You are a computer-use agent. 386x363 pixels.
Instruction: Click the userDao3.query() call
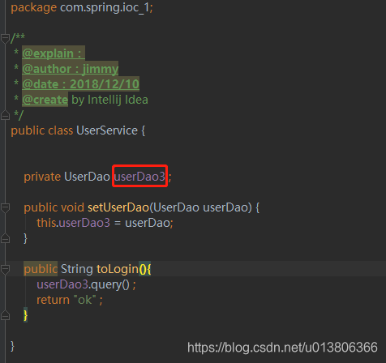84,284
